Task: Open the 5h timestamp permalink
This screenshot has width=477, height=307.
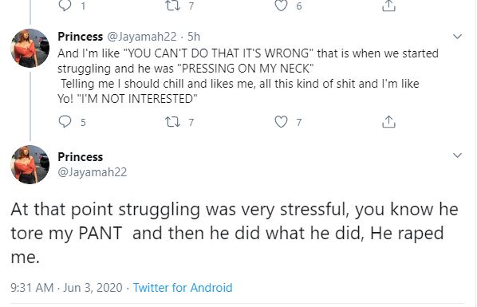Action: pos(194,37)
